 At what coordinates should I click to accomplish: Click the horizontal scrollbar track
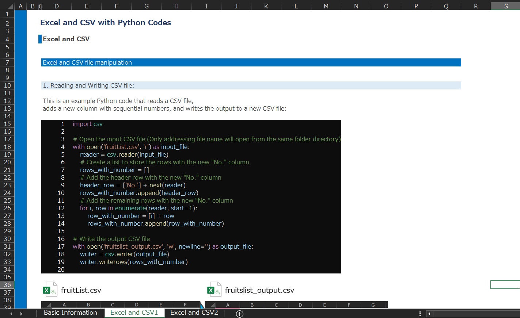click(x=475, y=314)
